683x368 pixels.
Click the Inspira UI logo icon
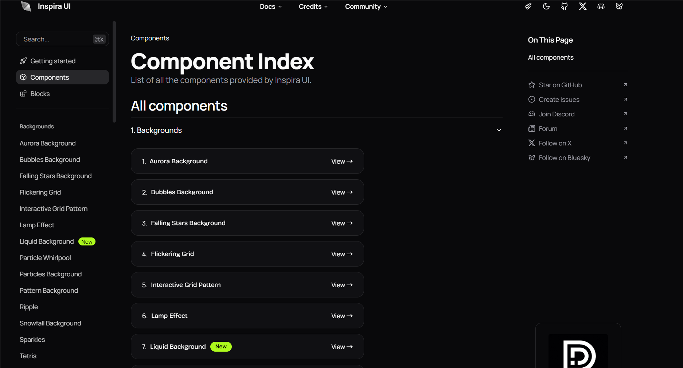tap(26, 6)
